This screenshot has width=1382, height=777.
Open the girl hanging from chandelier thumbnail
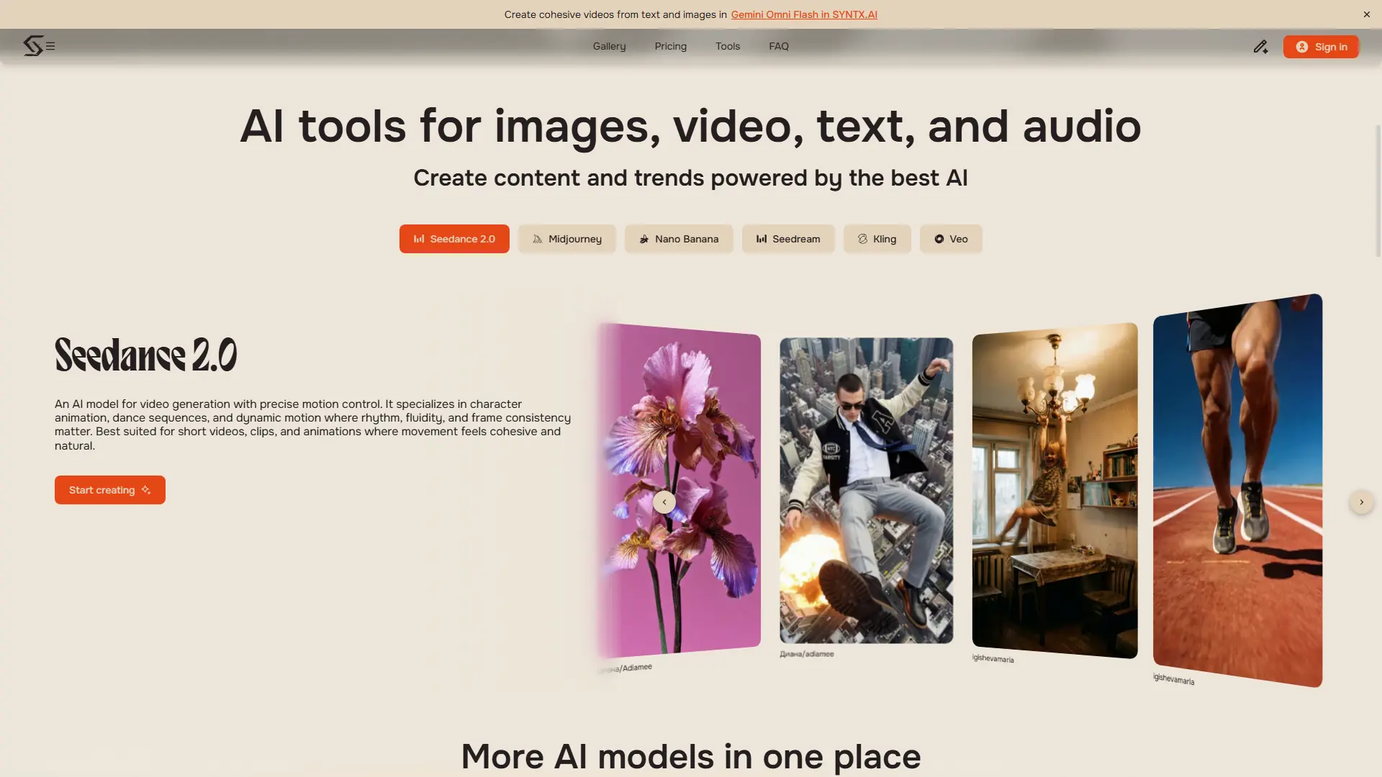click(1054, 490)
